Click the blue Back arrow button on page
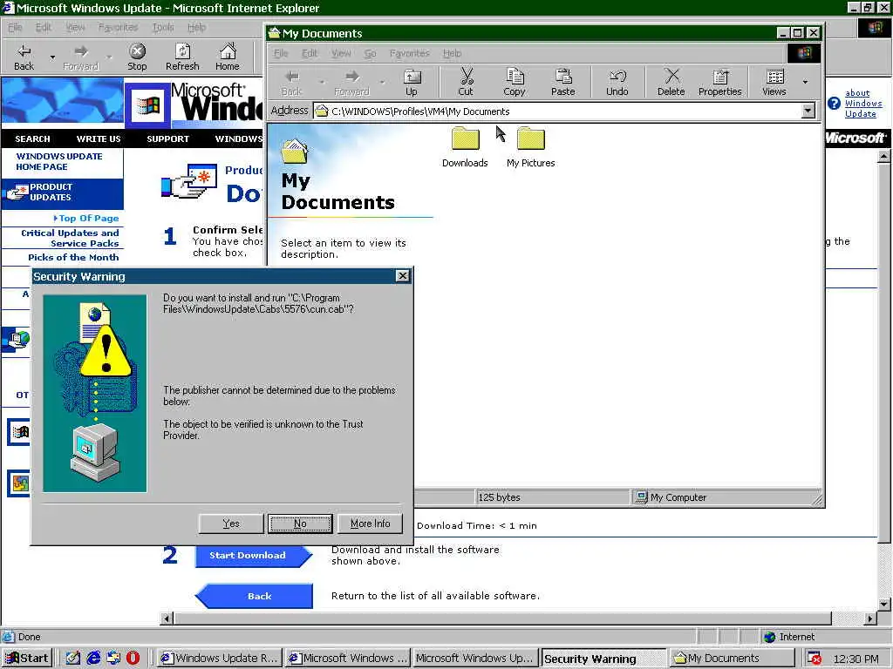 click(x=254, y=596)
